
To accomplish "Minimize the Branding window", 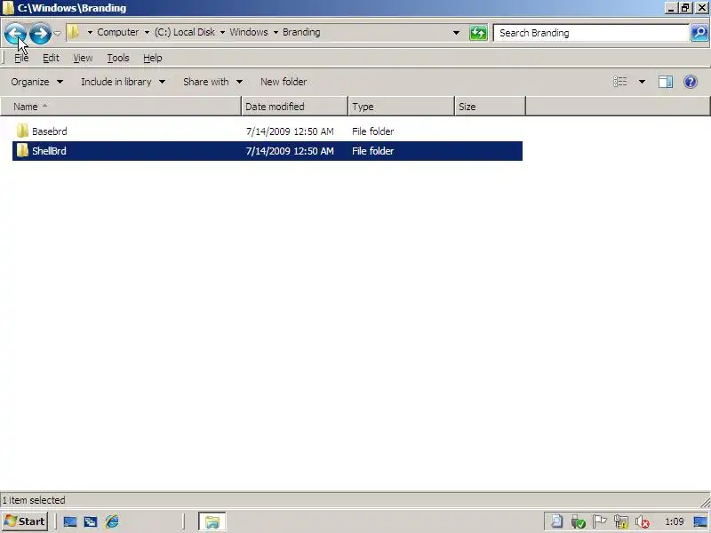I will point(671,8).
